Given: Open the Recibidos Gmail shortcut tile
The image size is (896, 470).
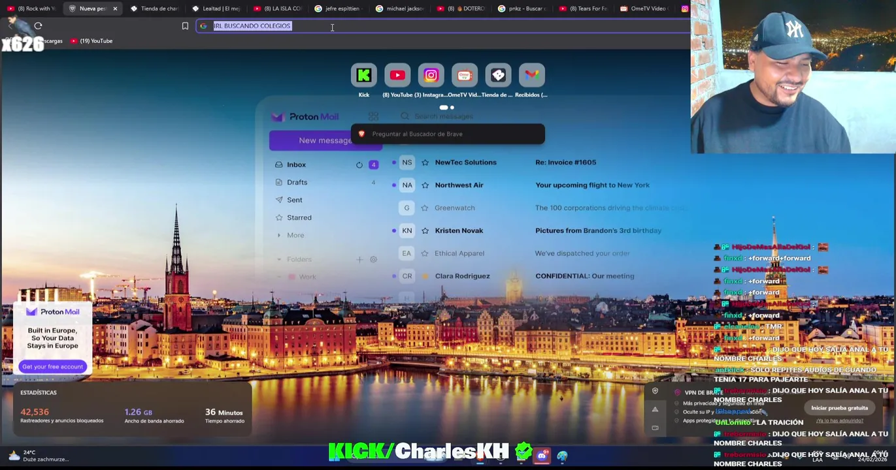Looking at the screenshot, I should coord(531,76).
